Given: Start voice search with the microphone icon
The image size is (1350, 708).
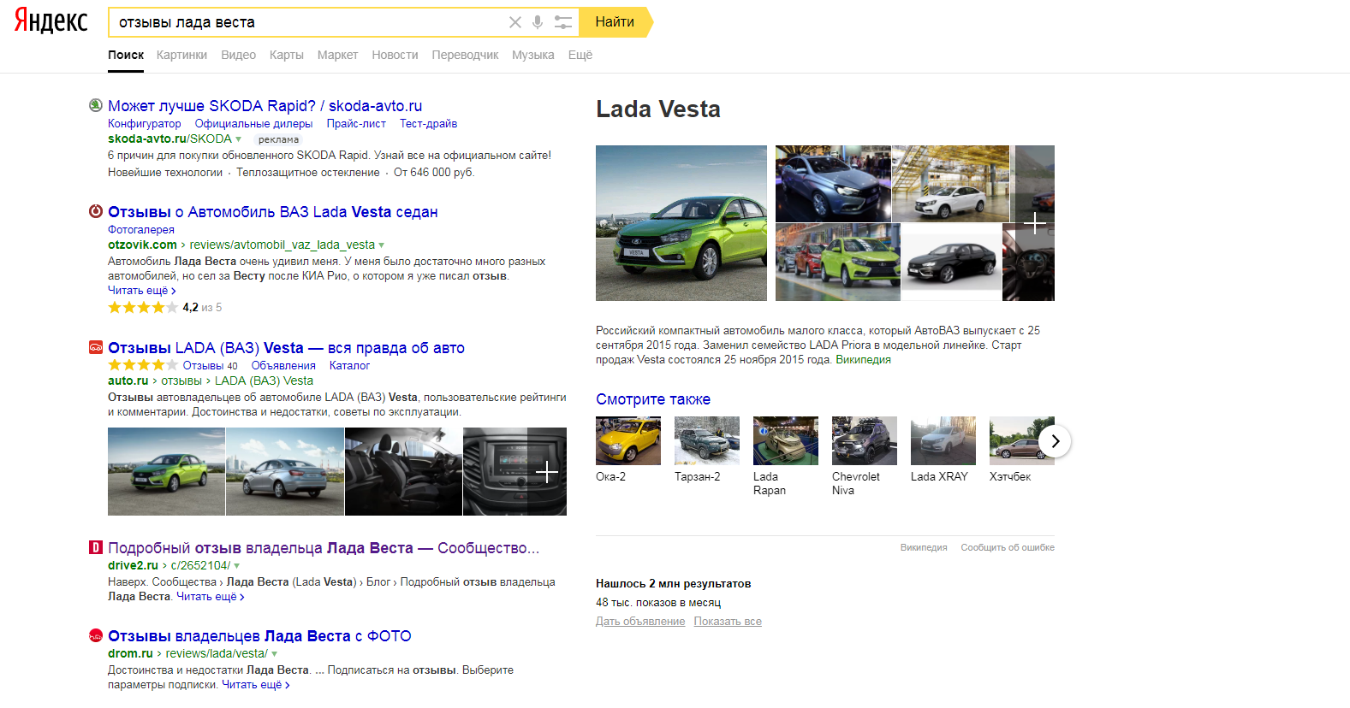Looking at the screenshot, I should pyautogui.click(x=538, y=22).
